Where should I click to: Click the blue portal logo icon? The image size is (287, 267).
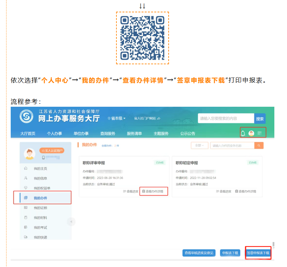[x=26, y=117]
